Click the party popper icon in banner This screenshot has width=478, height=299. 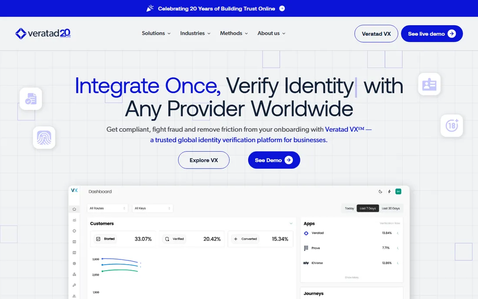[150, 9]
